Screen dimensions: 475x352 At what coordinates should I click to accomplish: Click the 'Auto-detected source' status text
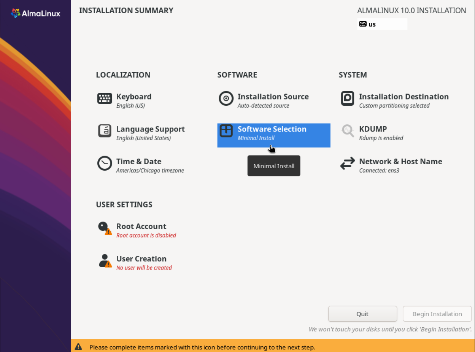[x=263, y=106]
